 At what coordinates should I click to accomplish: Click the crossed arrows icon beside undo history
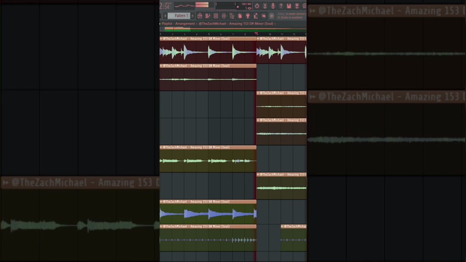265,6
